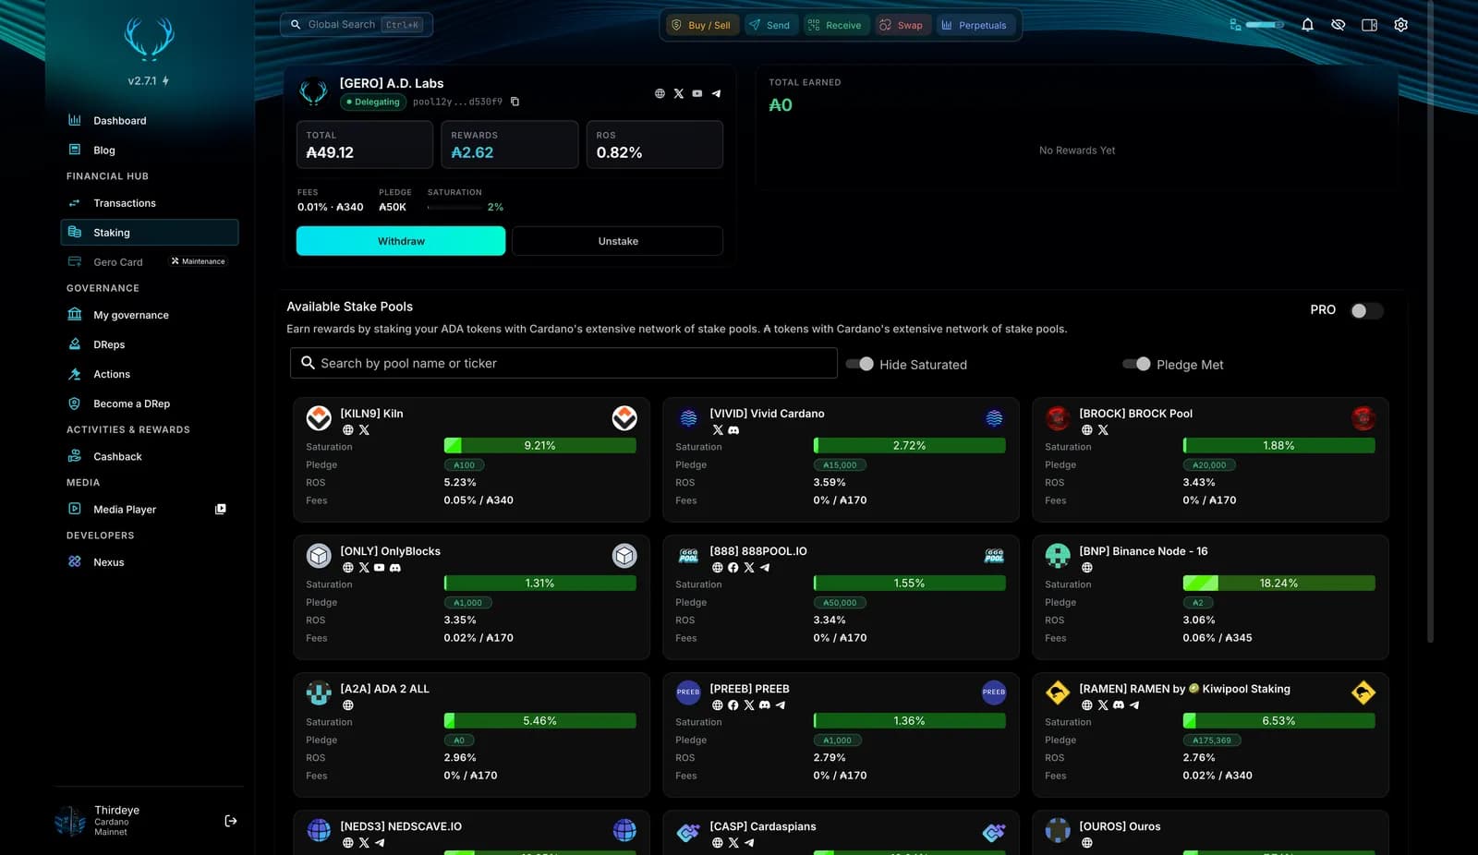Screen dimensions: 1478x855
Task: Open Kiln pool X link
Action: [x=364, y=430]
